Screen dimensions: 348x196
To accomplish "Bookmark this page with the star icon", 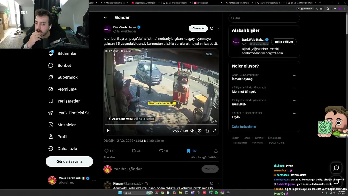I will (321, 8).
